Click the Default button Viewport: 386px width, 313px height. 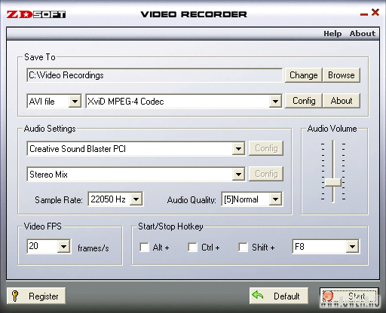pos(279,296)
